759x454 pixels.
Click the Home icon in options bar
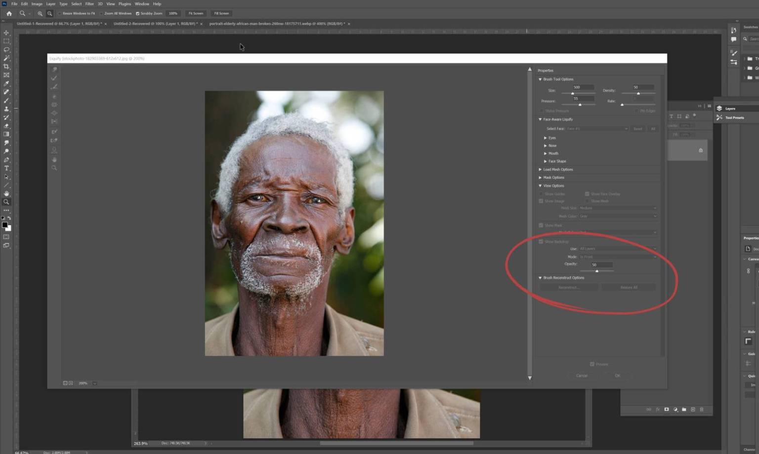click(x=9, y=13)
